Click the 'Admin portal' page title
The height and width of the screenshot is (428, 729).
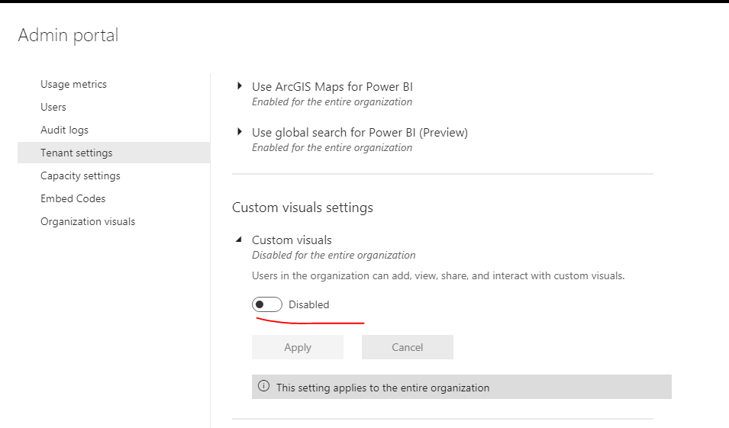pyautogui.click(x=69, y=35)
